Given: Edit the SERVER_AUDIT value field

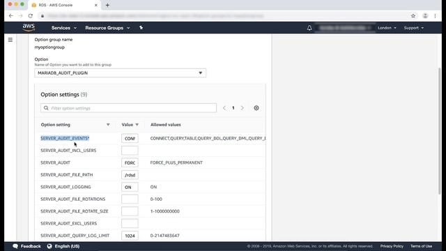Looking at the screenshot, I should click(x=130, y=162).
